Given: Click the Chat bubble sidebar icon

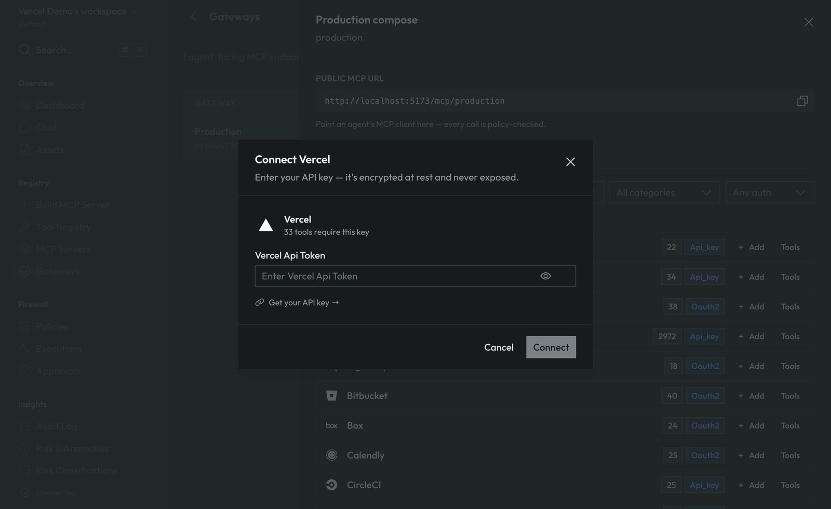Looking at the screenshot, I should click(24, 128).
